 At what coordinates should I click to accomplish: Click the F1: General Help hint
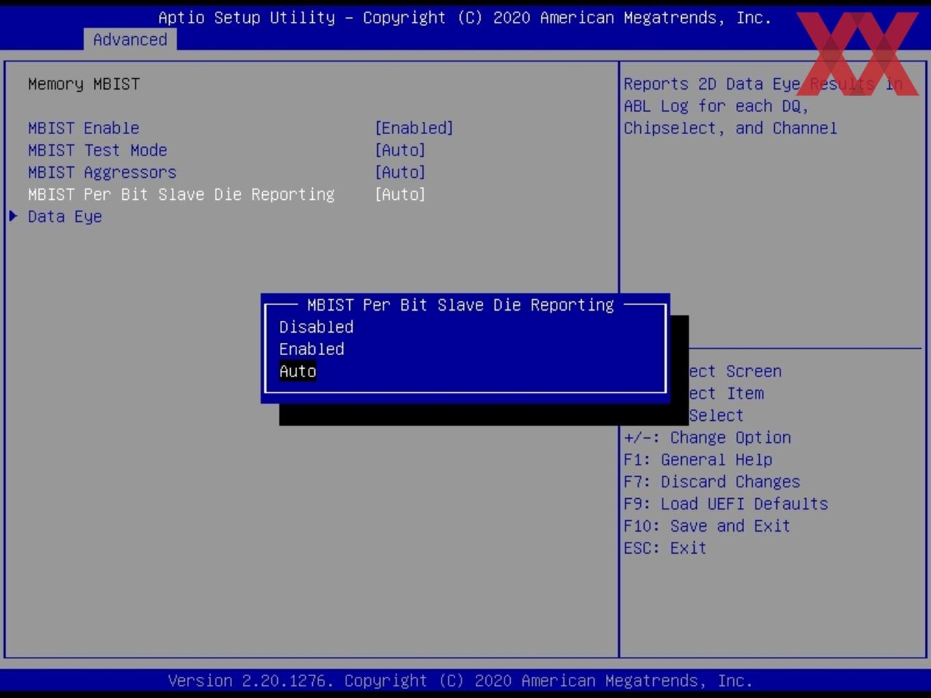point(698,459)
